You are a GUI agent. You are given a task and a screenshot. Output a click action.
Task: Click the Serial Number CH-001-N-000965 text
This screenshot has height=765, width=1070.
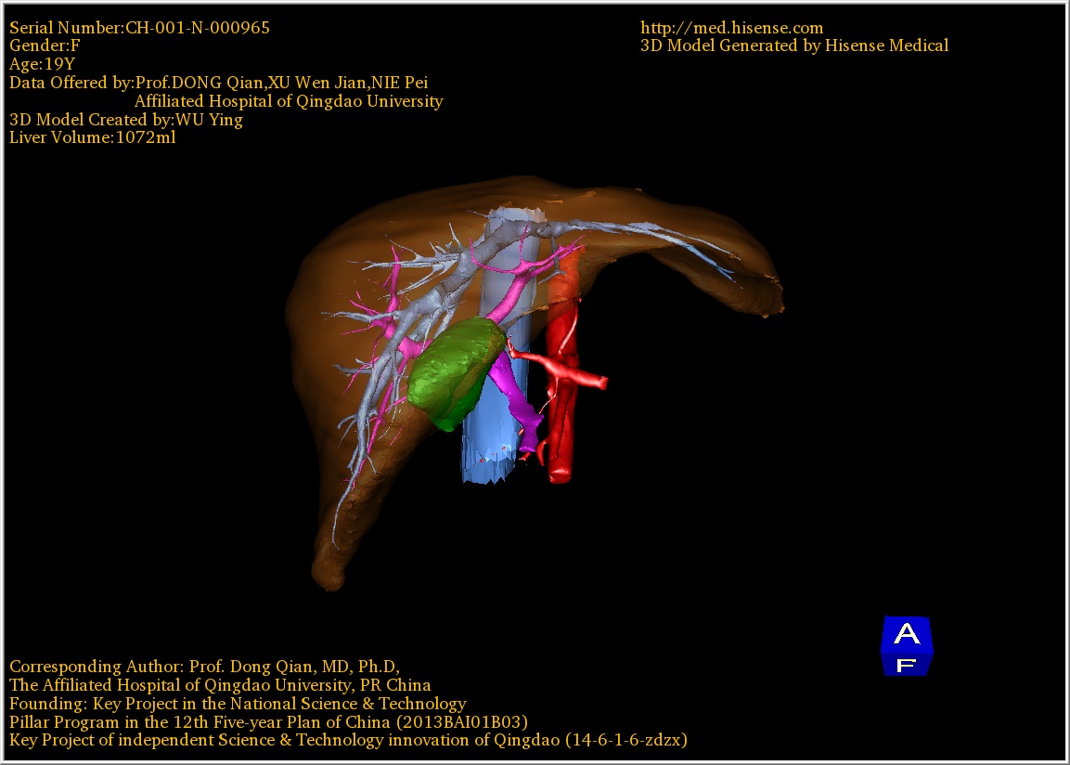pyautogui.click(x=139, y=28)
